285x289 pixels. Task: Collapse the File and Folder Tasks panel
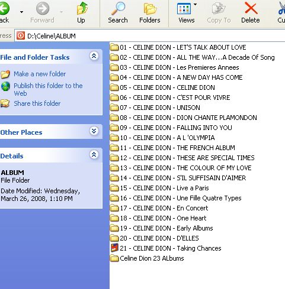pos(94,56)
